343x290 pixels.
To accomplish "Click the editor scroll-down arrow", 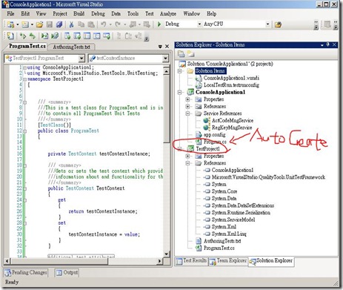I will click(167, 254).
